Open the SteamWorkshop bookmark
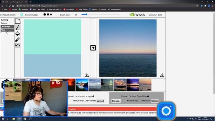Image resolution: width=215 pixels, height=121 pixels. [114, 9]
